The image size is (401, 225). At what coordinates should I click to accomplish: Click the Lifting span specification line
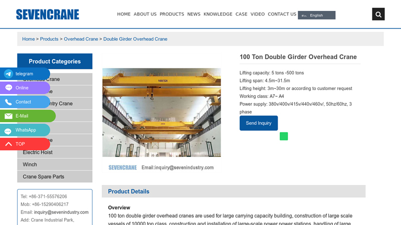[265, 80]
